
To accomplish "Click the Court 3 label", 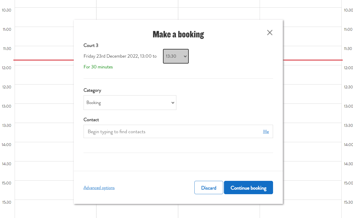I will [x=91, y=45].
